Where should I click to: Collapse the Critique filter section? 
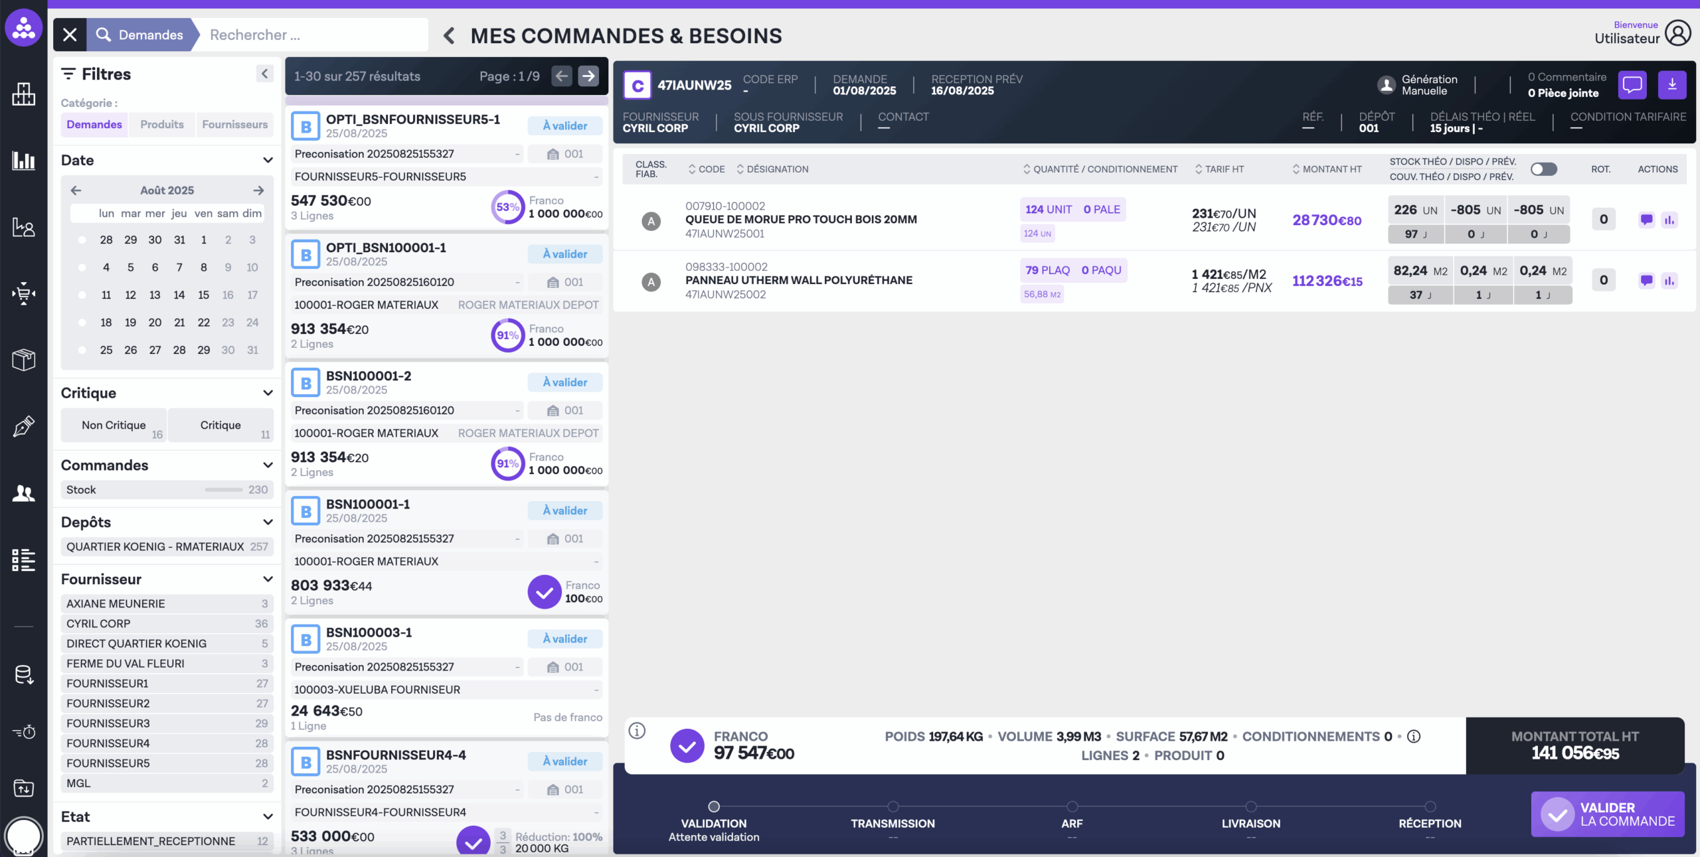coord(268,393)
